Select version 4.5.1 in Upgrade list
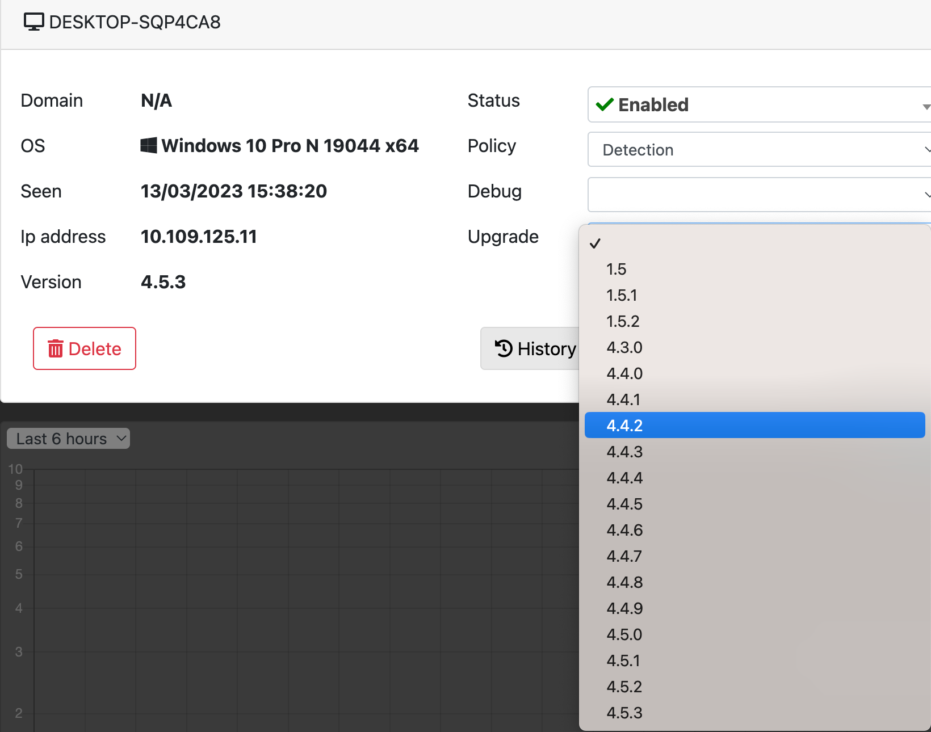This screenshot has width=931, height=732. (755, 661)
